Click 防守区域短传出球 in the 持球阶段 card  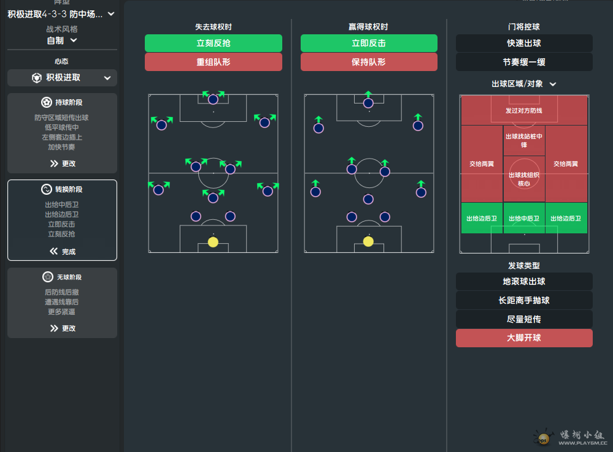click(x=62, y=118)
